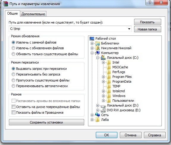This screenshot has height=145, width=171.
Task: Click the Новая папка button
Action: coord(148,29)
